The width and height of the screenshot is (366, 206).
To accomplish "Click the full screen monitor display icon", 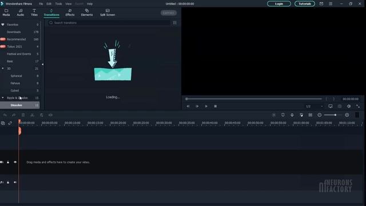I will 331,106.
